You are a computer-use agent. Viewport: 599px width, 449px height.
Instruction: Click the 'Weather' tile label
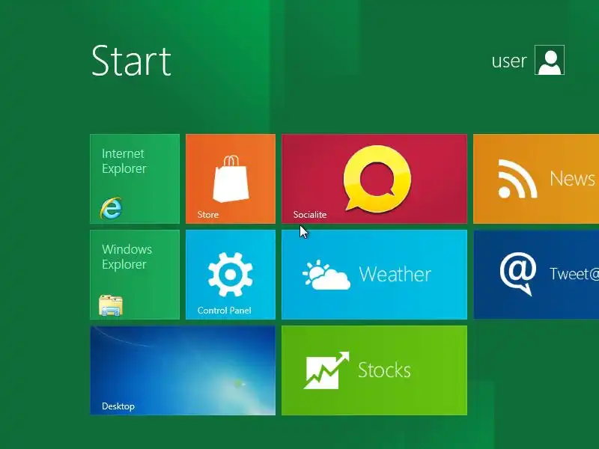[x=395, y=274]
